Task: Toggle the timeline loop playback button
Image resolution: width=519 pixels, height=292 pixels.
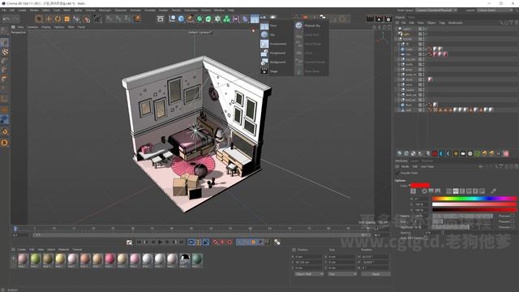Action: [191, 243]
